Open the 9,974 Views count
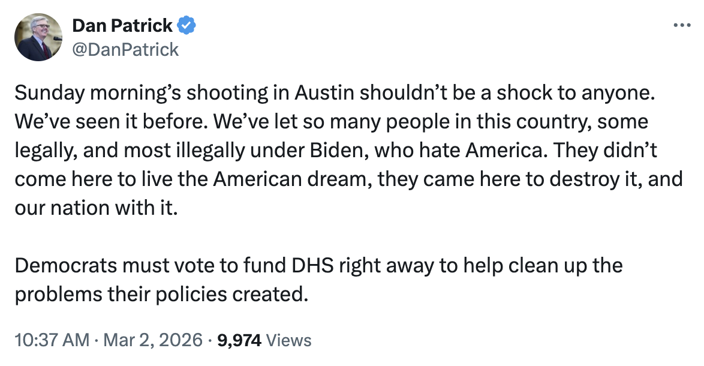 tap(264, 341)
